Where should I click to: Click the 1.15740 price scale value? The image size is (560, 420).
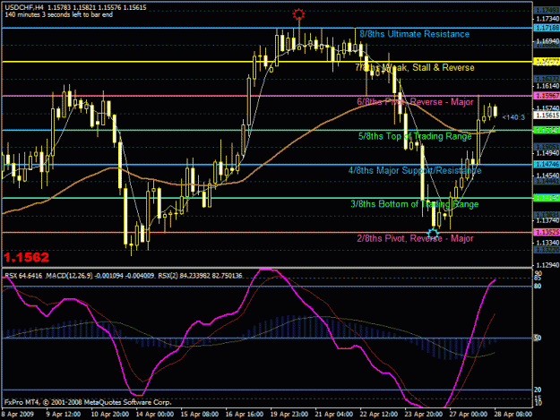[x=547, y=107]
